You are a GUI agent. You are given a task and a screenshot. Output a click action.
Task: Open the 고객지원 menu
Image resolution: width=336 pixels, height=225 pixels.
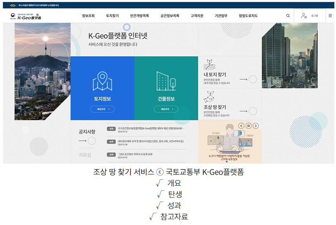point(197,16)
